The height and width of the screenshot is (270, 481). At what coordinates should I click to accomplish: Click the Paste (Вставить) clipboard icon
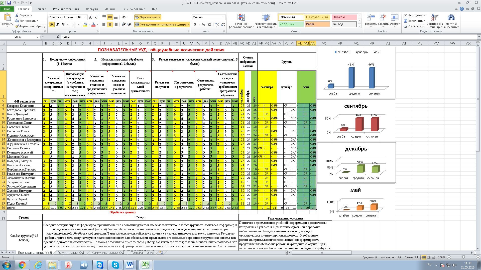(7, 17)
